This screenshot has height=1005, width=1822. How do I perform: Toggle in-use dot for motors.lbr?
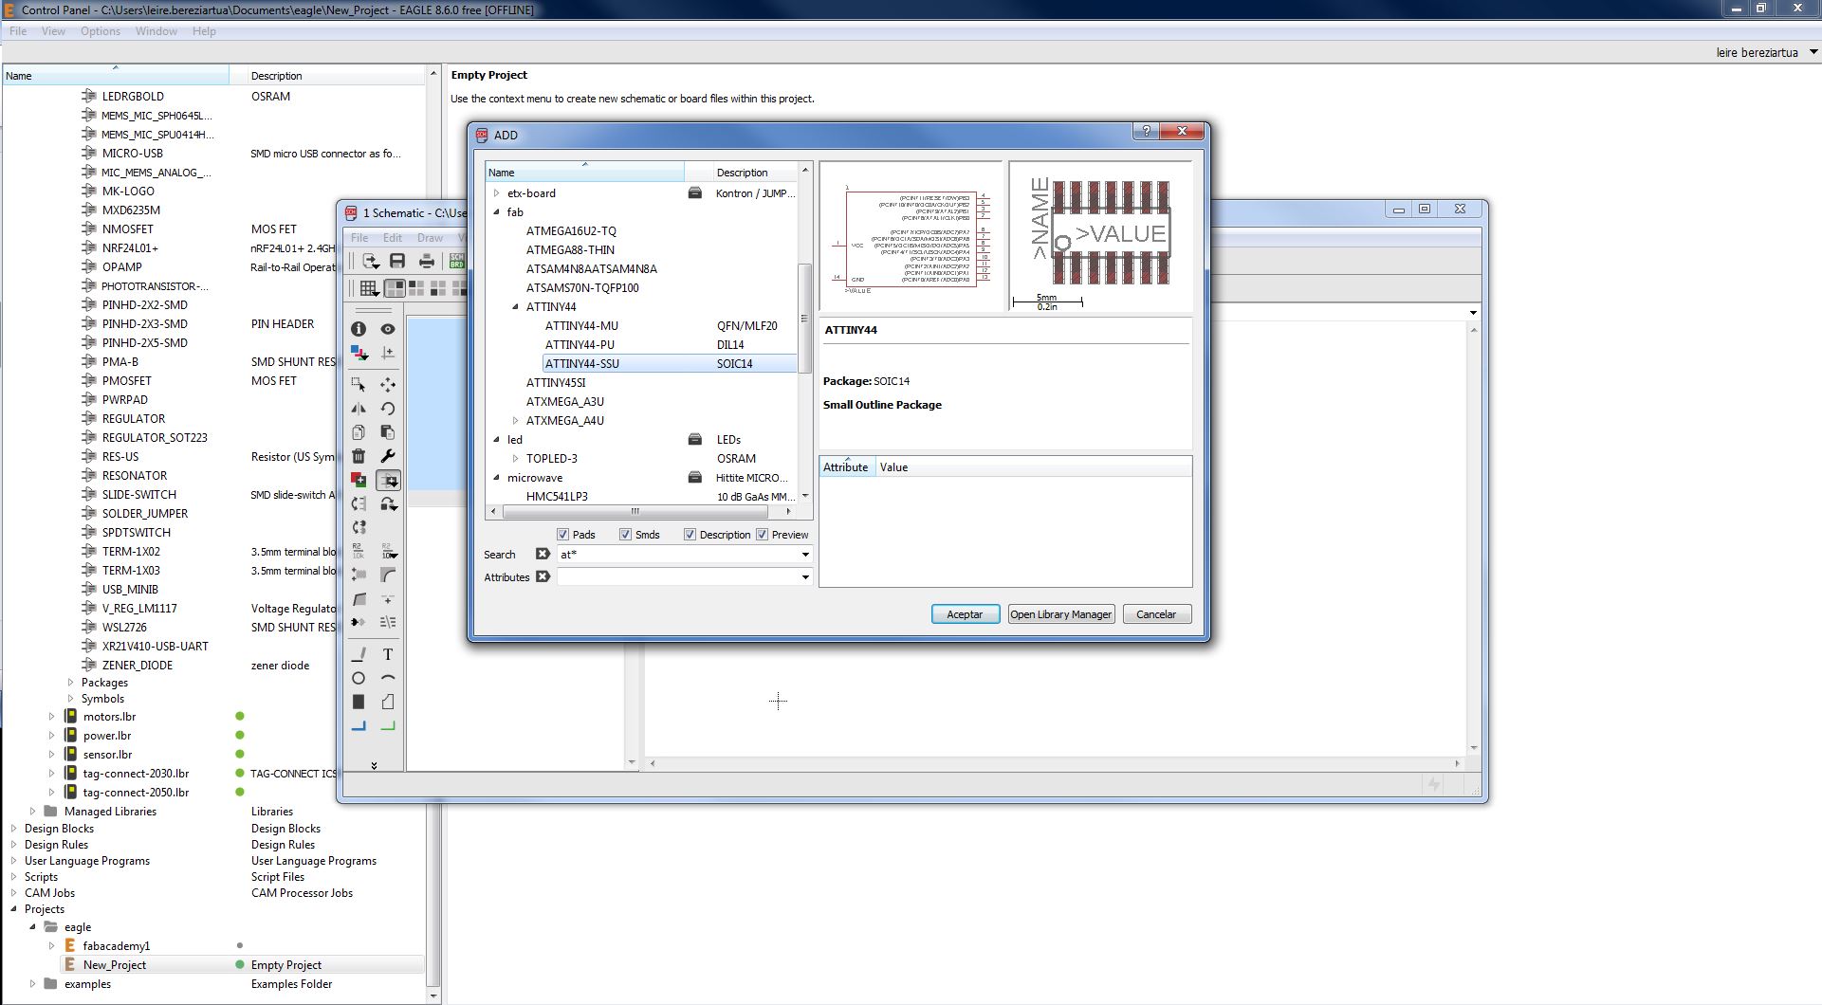click(x=240, y=716)
